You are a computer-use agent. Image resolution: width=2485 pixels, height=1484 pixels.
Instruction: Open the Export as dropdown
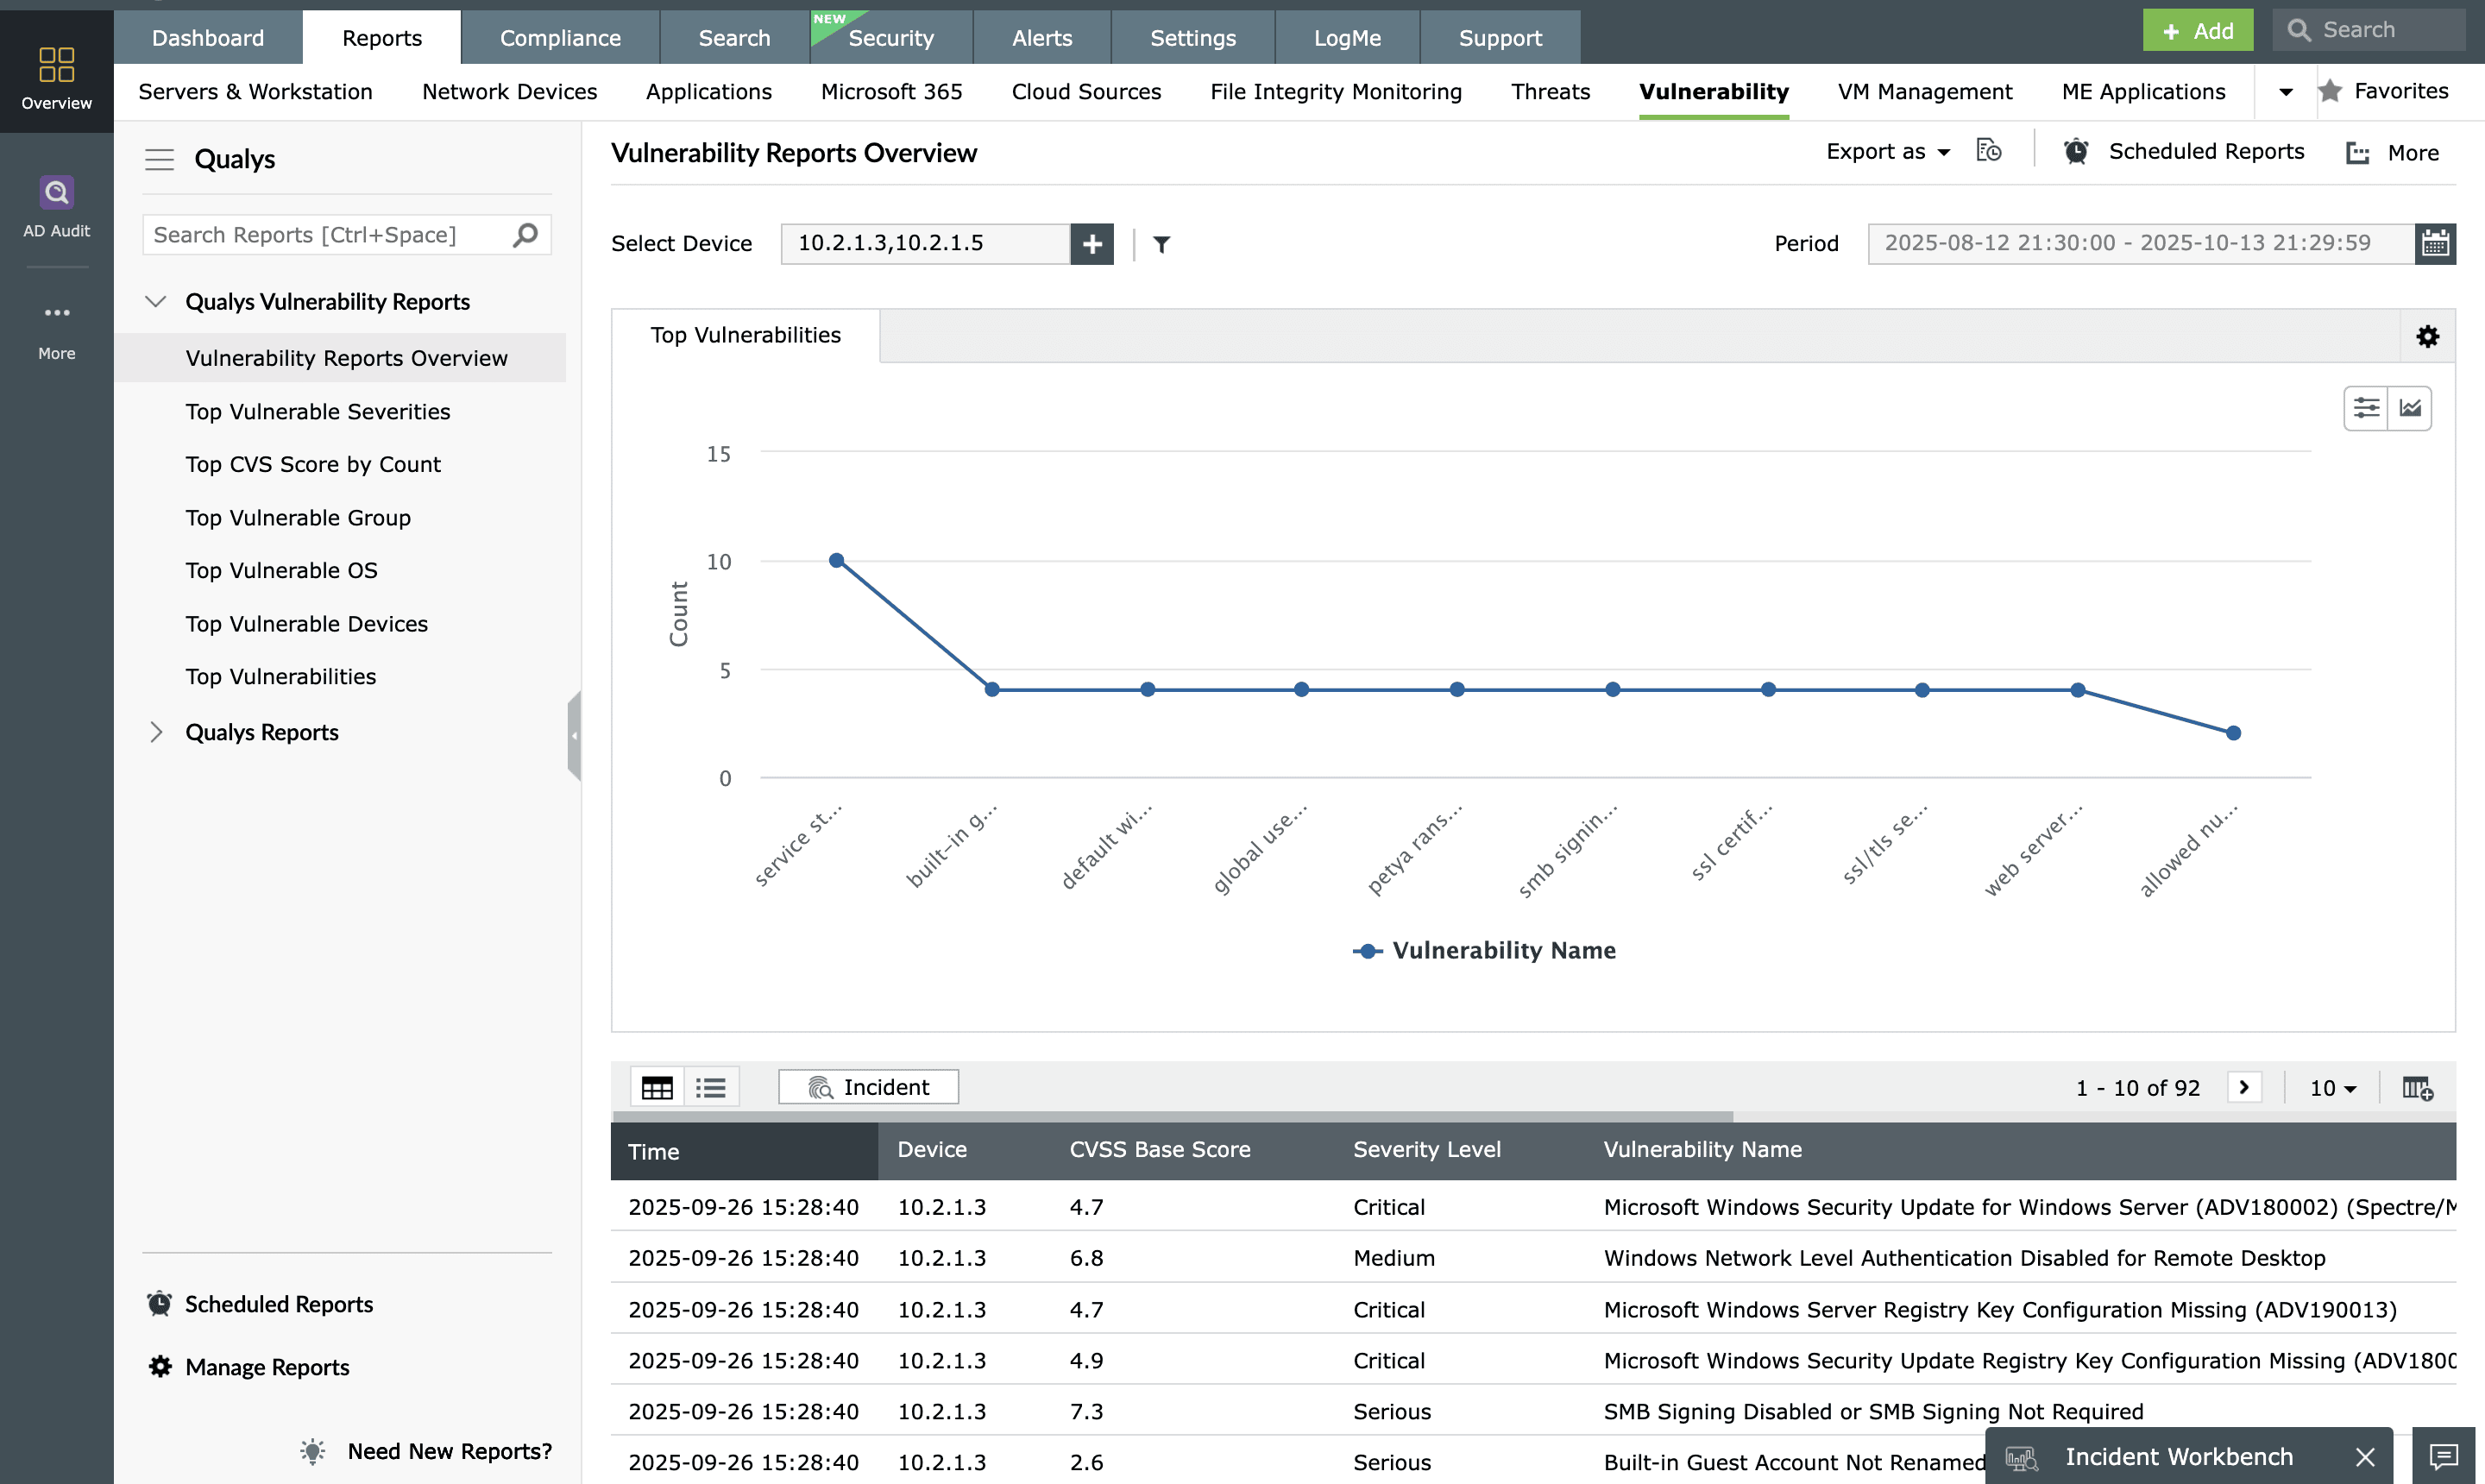[x=1887, y=152]
